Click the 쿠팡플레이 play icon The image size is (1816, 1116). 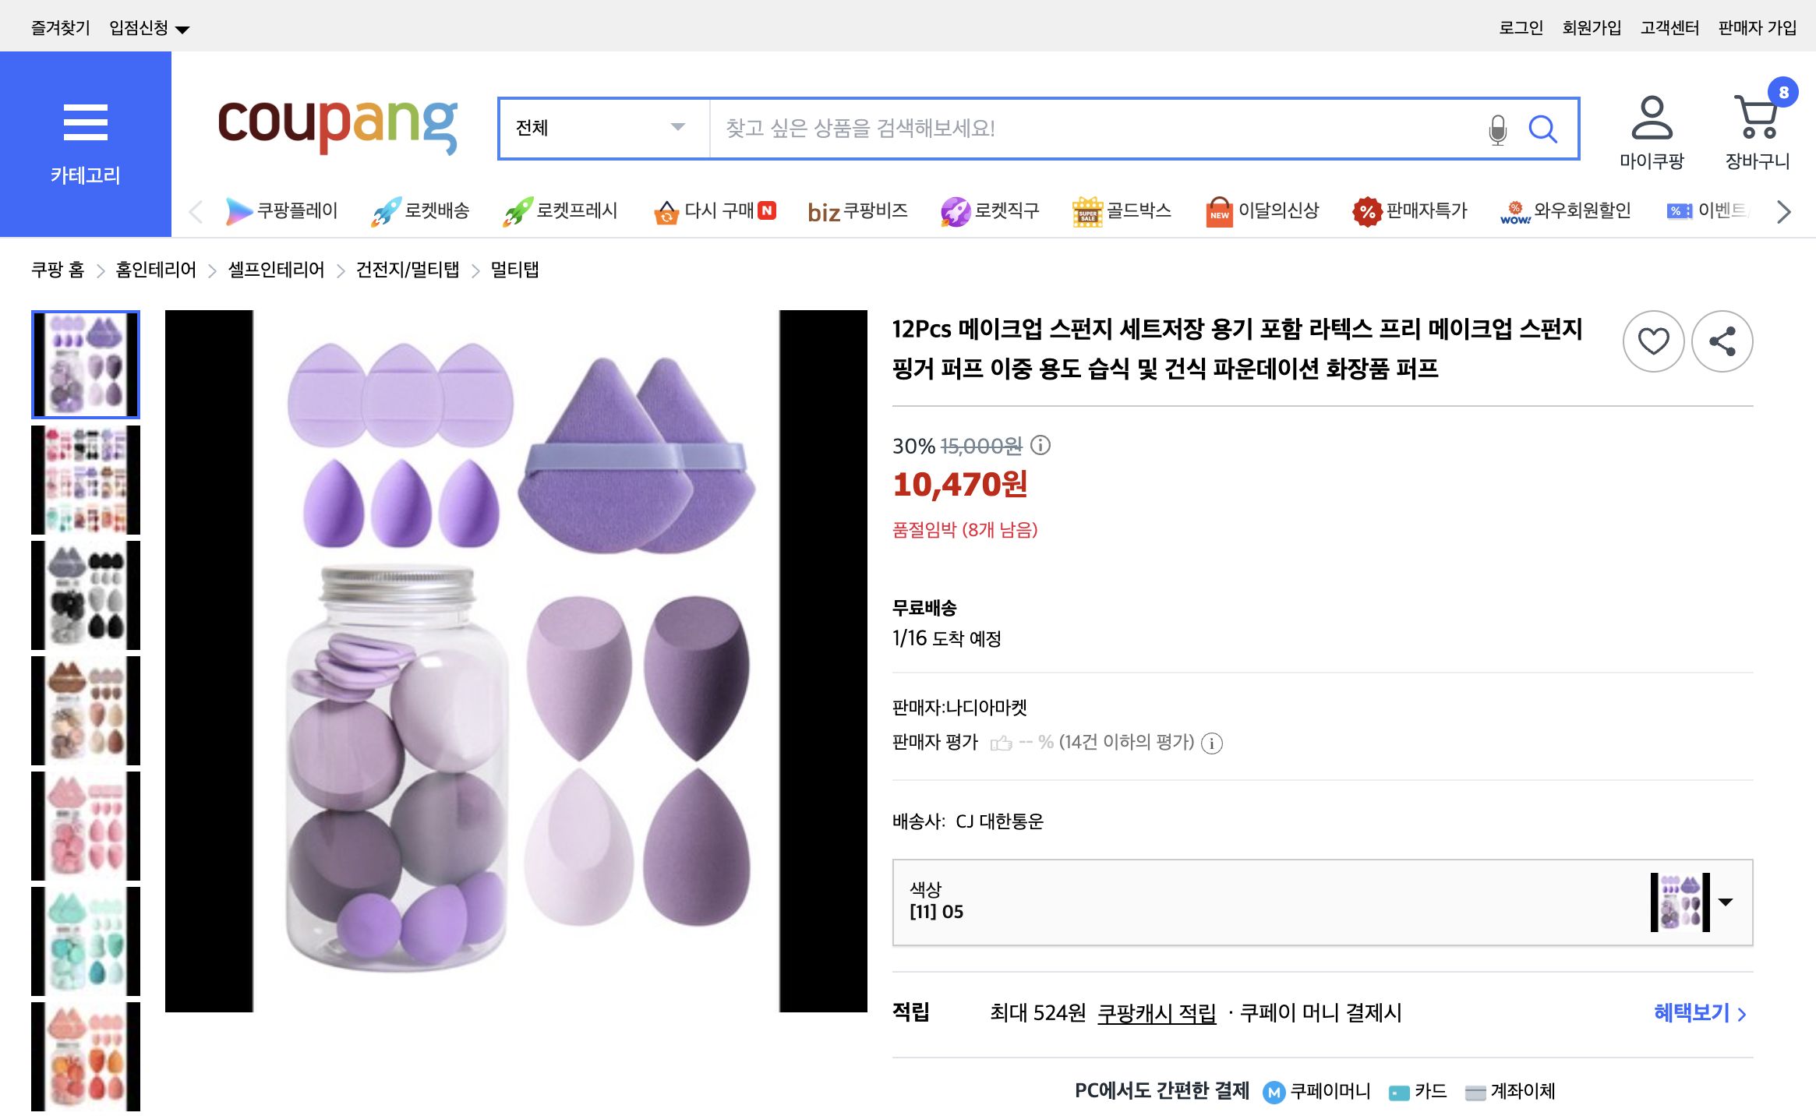(x=238, y=209)
